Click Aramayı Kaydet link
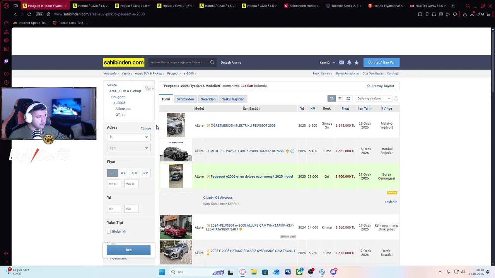This screenshot has width=495, height=278. pos(381,86)
